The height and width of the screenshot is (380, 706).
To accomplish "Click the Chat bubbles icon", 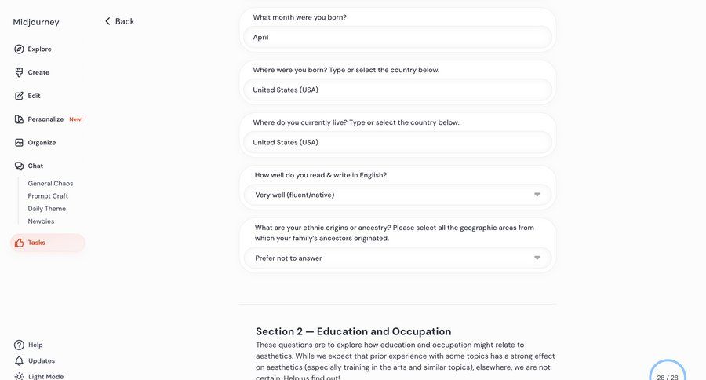I will tap(19, 166).
